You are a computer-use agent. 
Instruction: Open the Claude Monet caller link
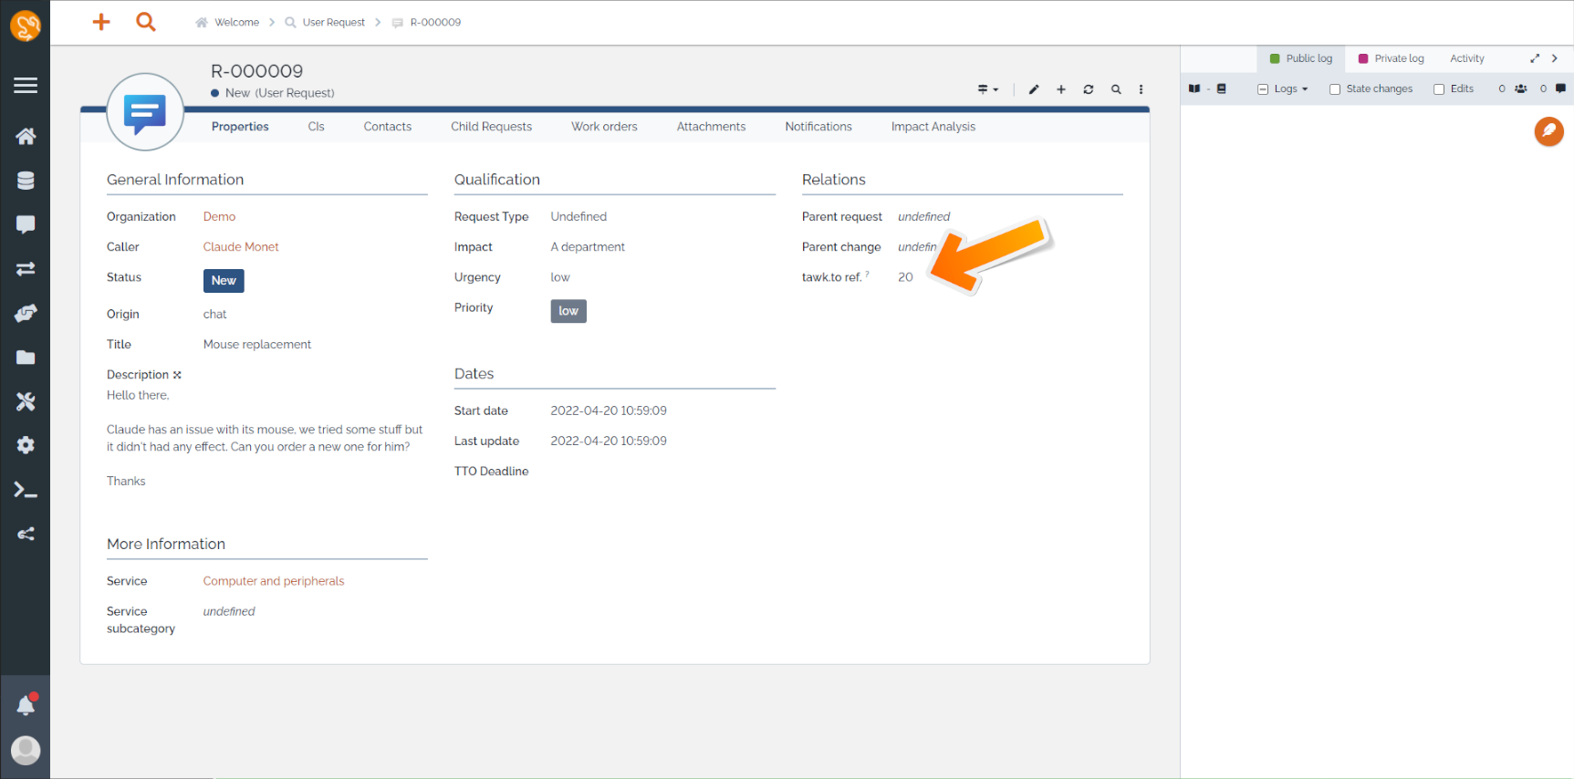pyautogui.click(x=241, y=247)
